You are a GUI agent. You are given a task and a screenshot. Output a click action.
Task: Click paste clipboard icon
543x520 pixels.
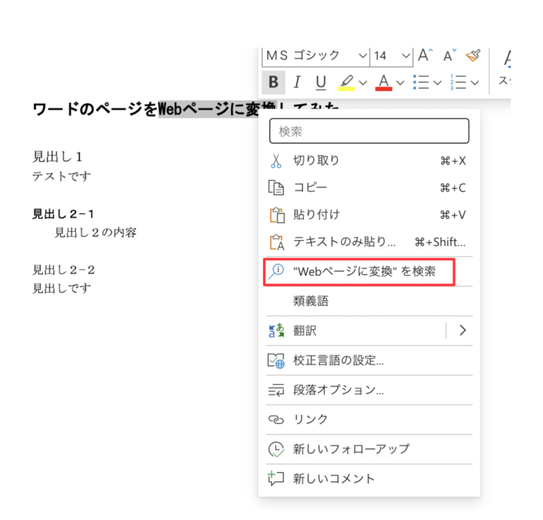pos(277,215)
